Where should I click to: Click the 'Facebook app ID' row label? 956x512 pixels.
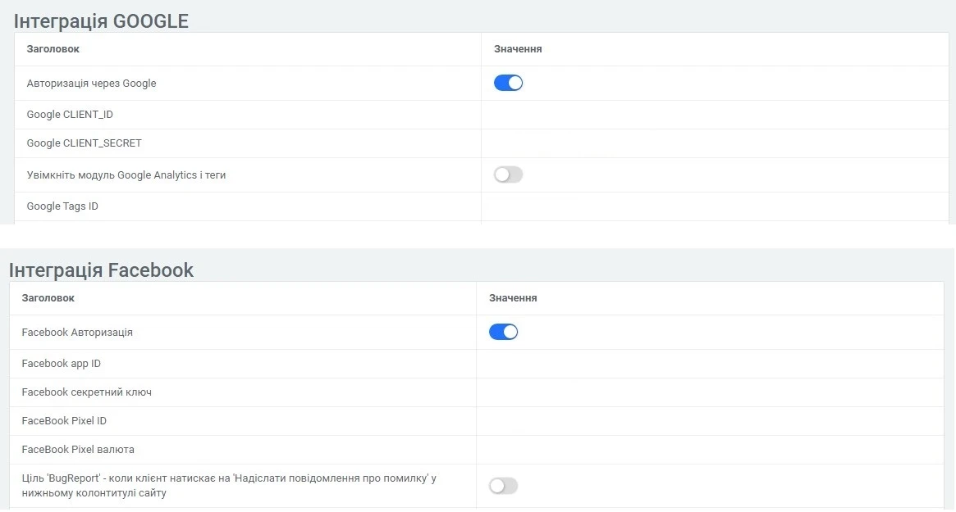click(64, 363)
